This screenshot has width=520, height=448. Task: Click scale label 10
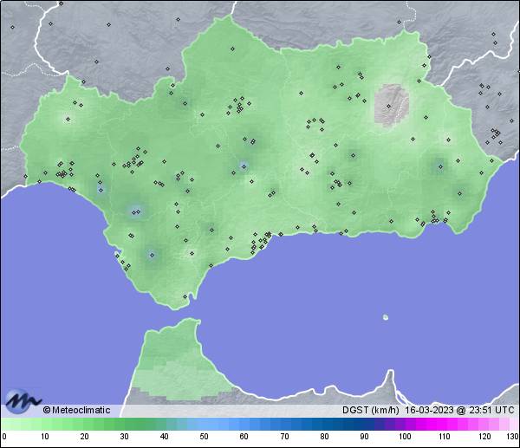45,437
